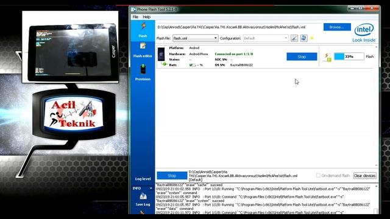
Task: Click the Android phone device icon
Action: pyautogui.click(x=161, y=54)
